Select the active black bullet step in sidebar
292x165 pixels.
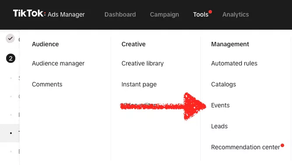click(11, 133)
